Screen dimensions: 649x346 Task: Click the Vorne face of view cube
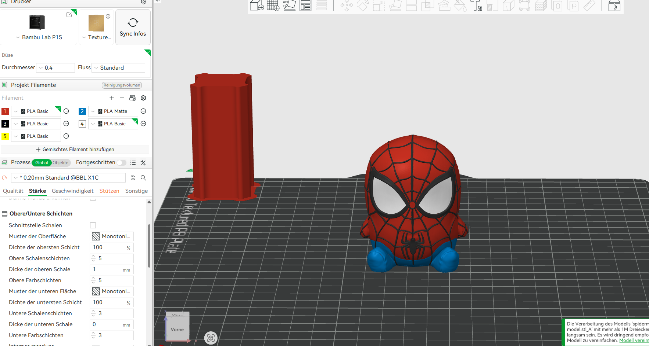pyautogui.click(x=177, y=329)
